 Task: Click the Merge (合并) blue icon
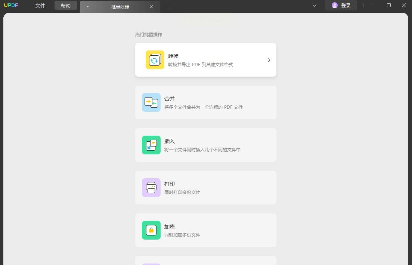point(151,102)
